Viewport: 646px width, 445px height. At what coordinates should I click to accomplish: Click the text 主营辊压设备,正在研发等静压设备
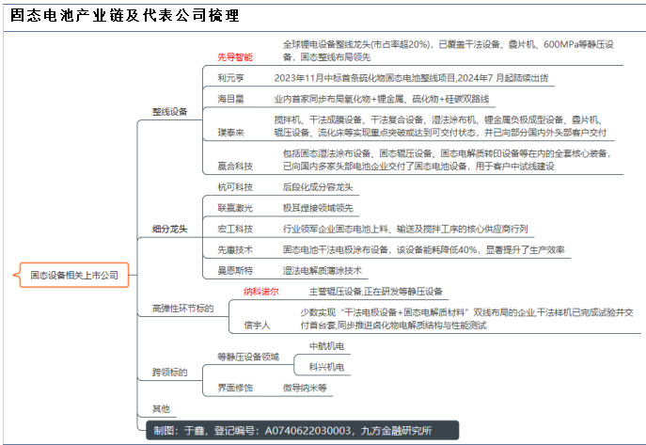pyautogui.click(x=376, y=292)
